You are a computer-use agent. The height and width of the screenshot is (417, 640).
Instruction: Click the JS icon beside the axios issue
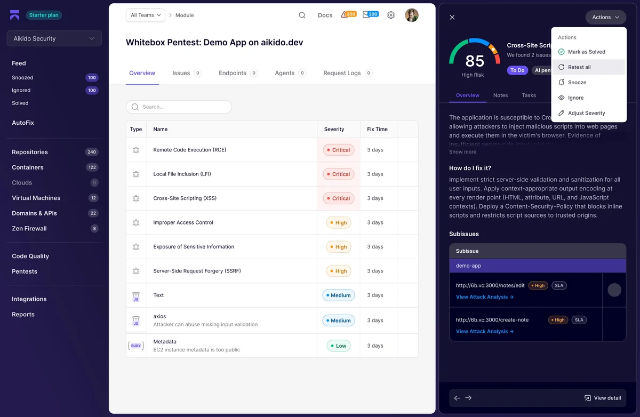coord(136,320)
